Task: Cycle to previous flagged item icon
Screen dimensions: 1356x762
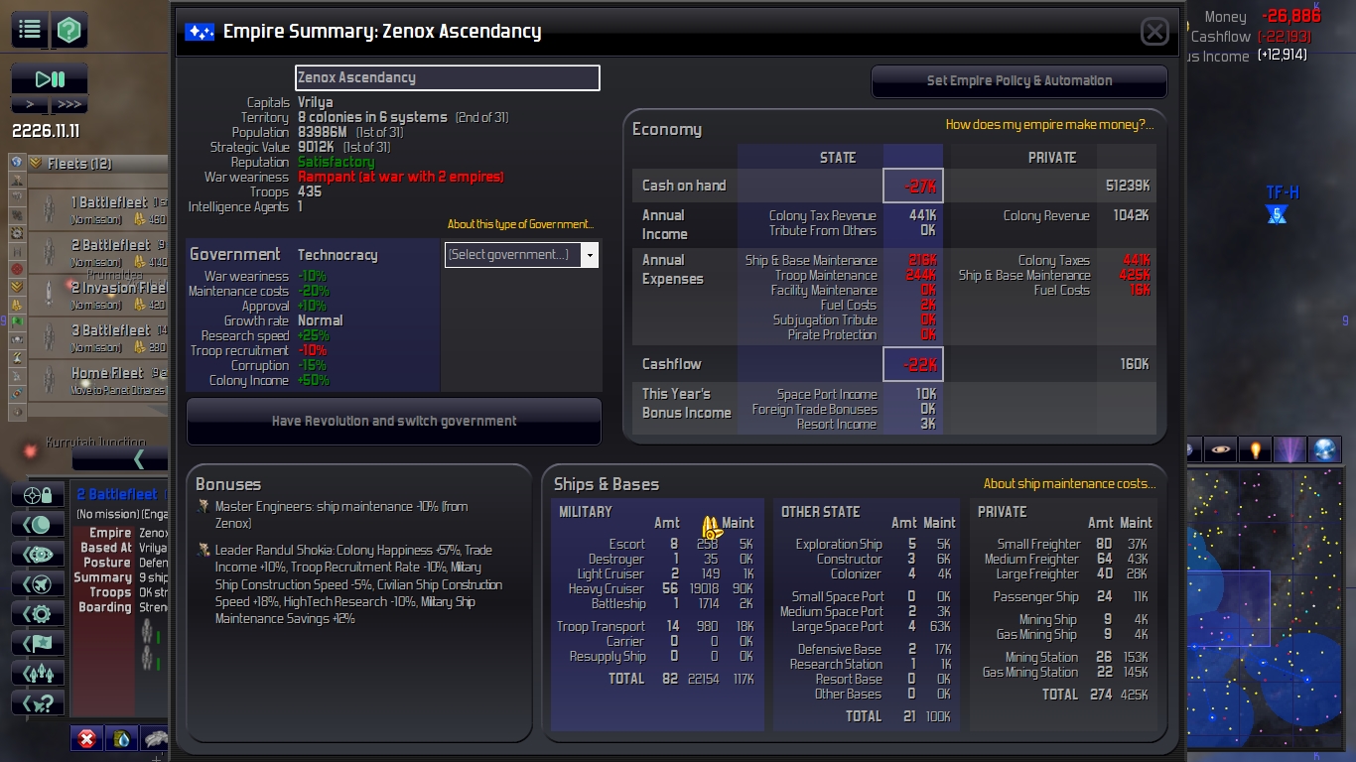Action: pos(39,643)
